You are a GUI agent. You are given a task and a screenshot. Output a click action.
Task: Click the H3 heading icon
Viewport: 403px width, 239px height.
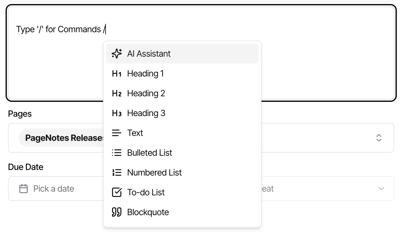click(x=117, y=113)
